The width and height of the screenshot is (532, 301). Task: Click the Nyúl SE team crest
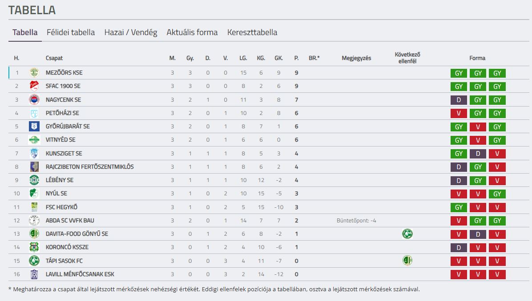point(34,193)
